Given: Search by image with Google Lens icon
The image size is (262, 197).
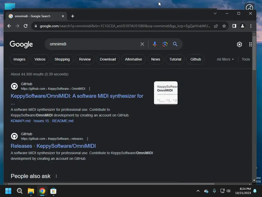Looking at the screenshot, I should (165, 44).
